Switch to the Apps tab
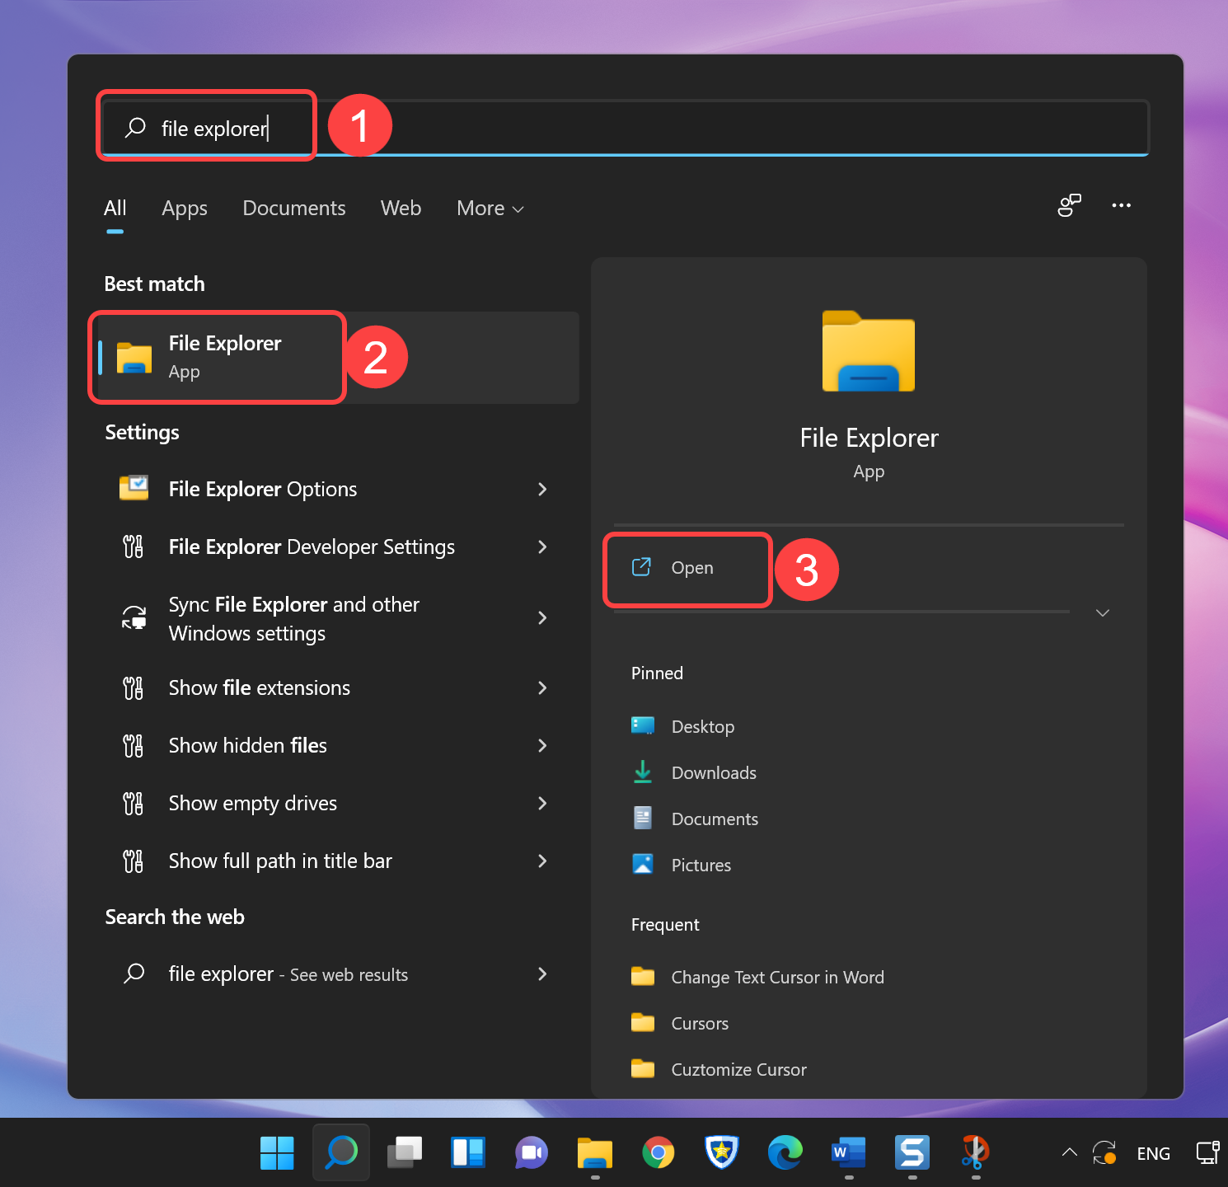 tap(185, 209)
